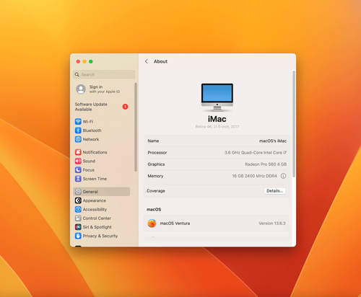Click the search magnifier icon

coord(77,74)
